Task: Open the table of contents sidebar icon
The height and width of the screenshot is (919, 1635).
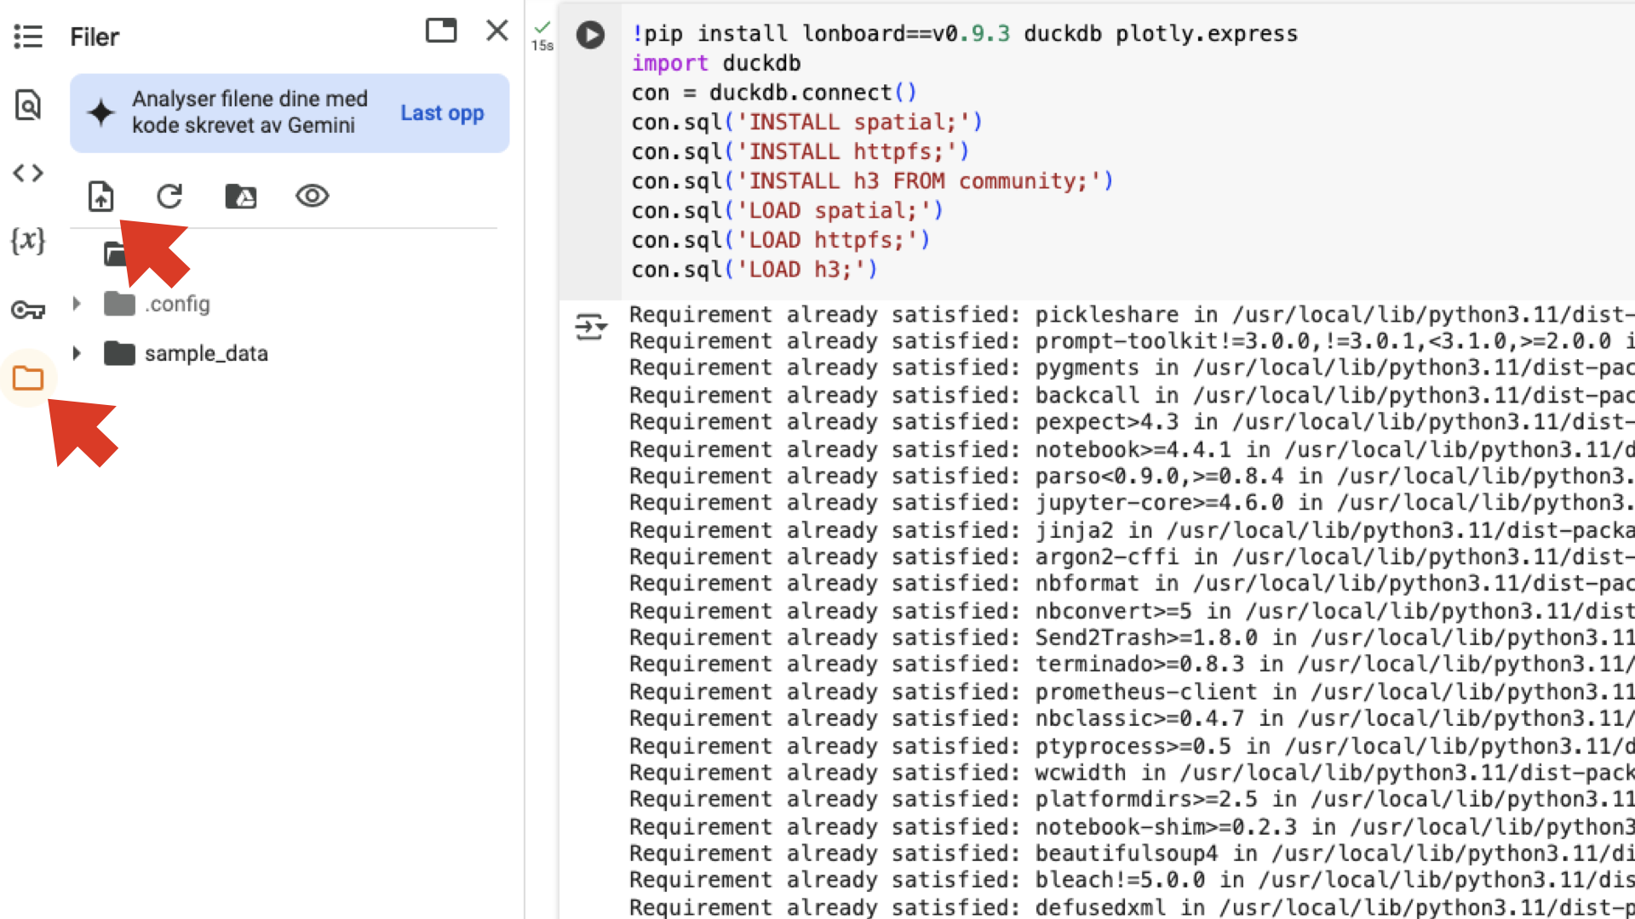Action: (x=28, y=37)
